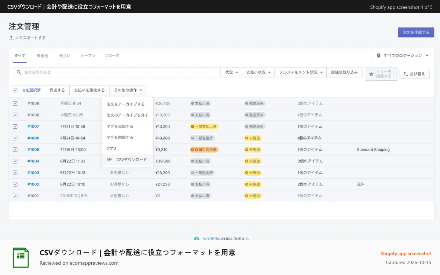Click the 2018年12月8日 date cell

tap(74, 196)
